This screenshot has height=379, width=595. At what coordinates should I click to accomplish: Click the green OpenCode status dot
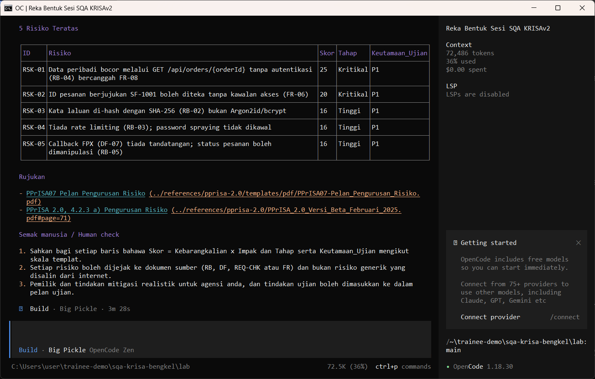coord(448,367)
